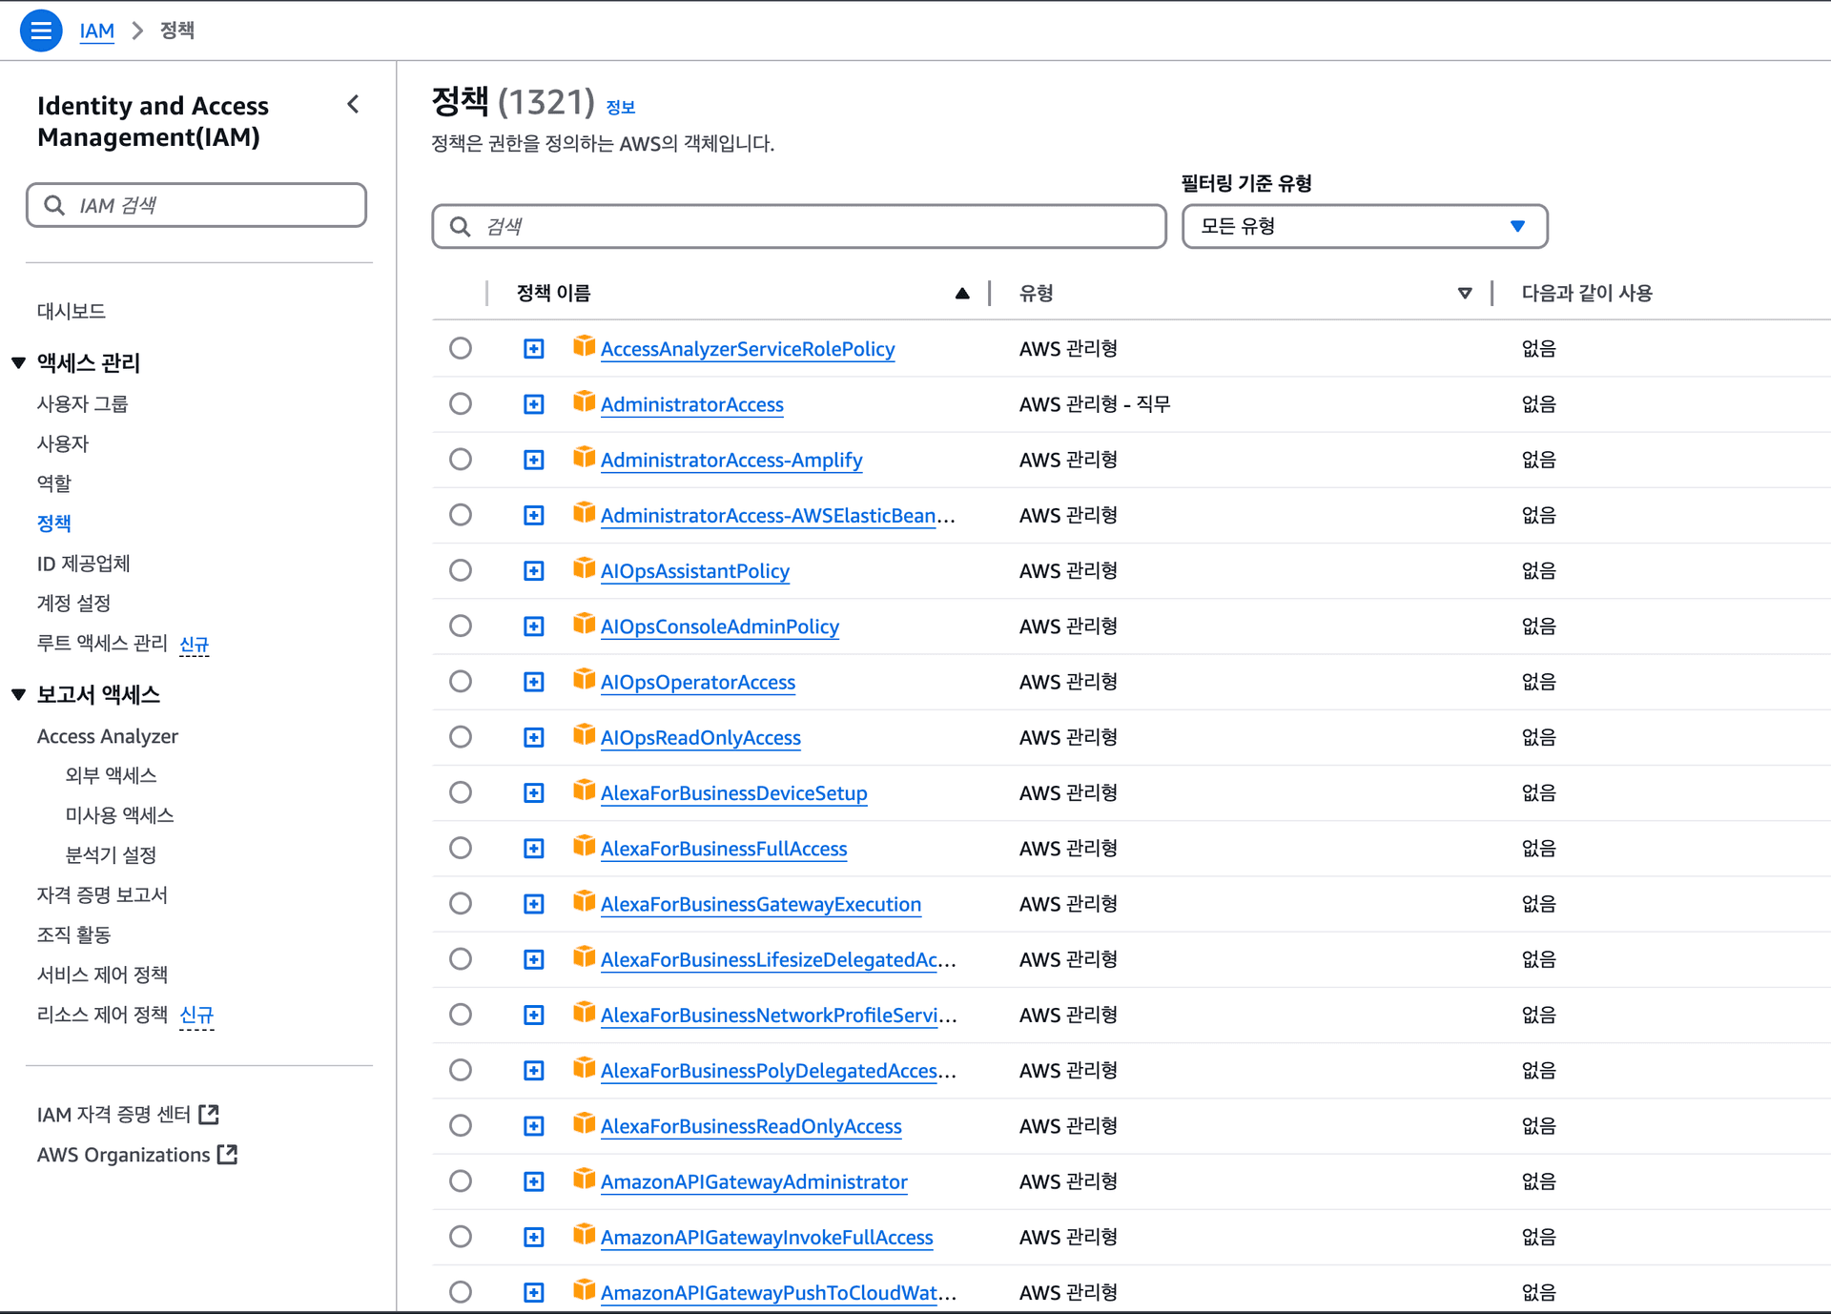Open the hamburger navigation menu

coord(41,31)
